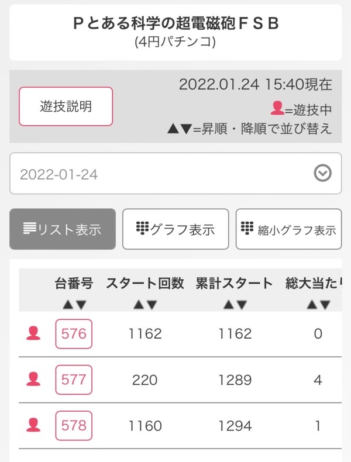
Task: Open the 2022-01-24 date selector field
Action: pos(175,173)
